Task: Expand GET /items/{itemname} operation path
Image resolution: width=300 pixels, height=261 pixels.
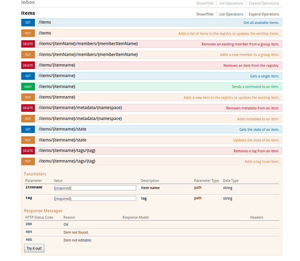Action: (57, 76)
